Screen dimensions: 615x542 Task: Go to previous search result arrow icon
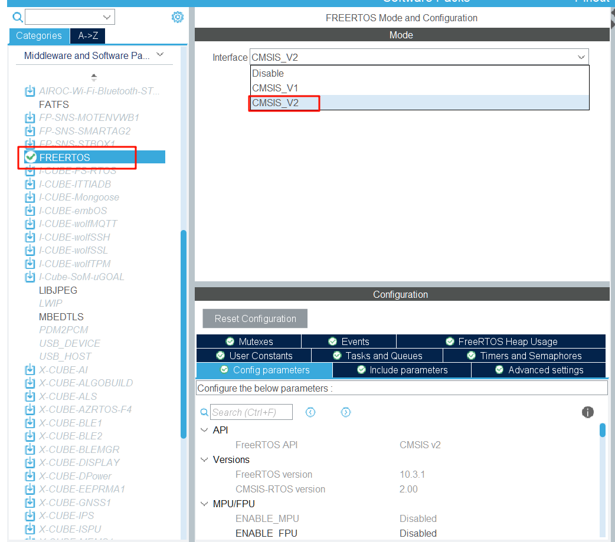(x=310, y=412)
